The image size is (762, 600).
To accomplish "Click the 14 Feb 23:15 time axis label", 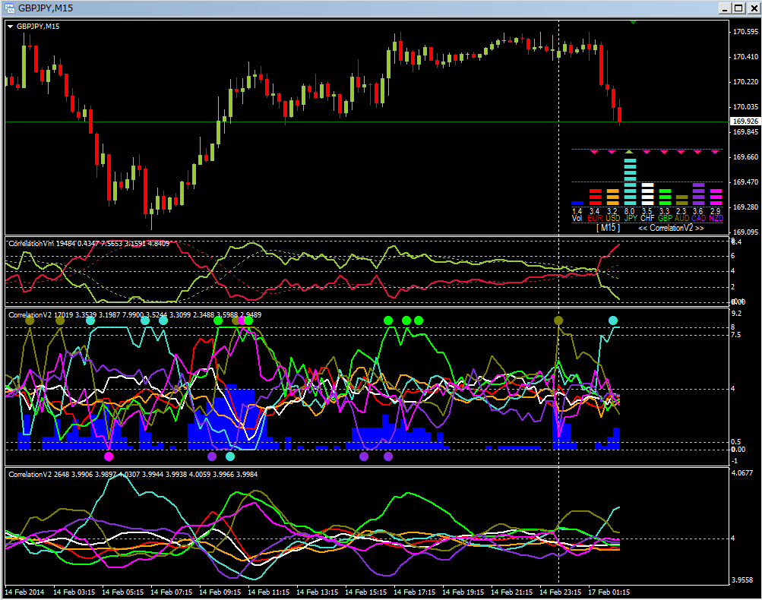I will pyautogui.click(x=558, y=591).
